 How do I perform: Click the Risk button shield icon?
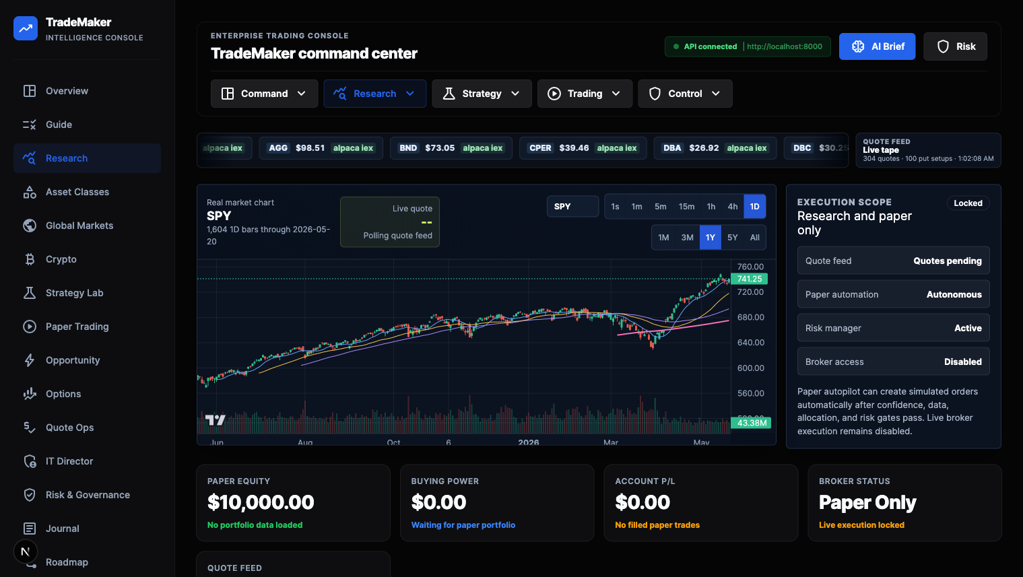(x=943, y=46)
